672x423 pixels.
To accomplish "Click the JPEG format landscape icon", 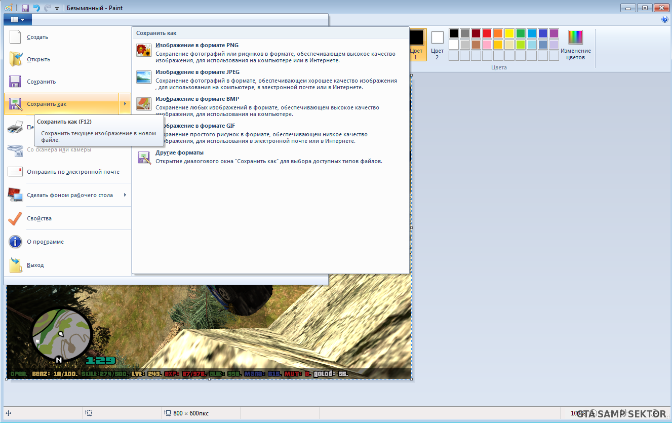I will (x=144, y=77).
